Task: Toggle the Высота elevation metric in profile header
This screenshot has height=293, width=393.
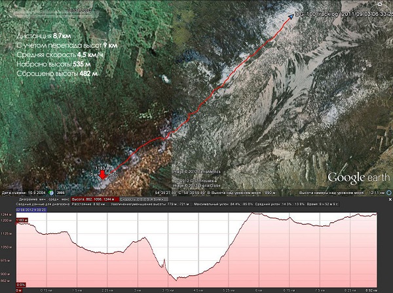Action: [x=99, y=198]
